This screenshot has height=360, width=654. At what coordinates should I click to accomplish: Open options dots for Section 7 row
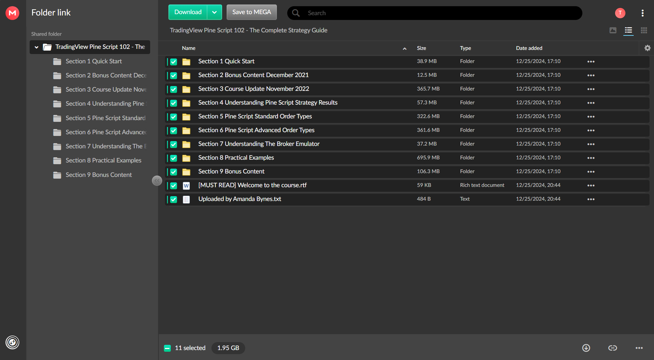[591, 144]
